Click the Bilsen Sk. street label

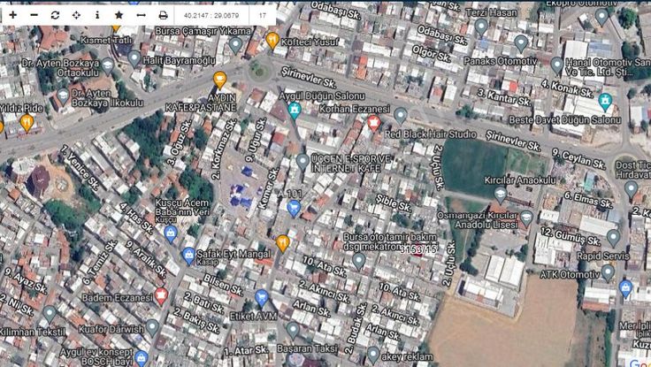point(223,285)
